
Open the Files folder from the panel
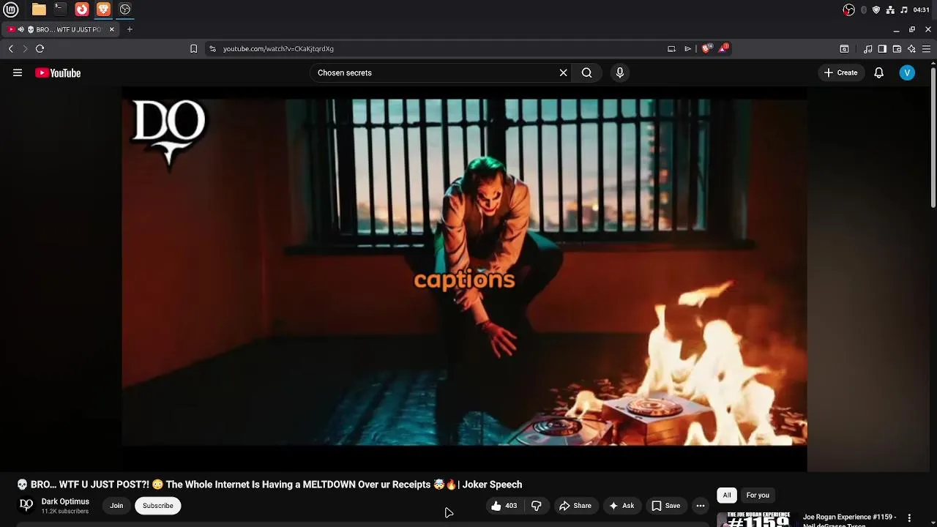(x=39, y=10)
